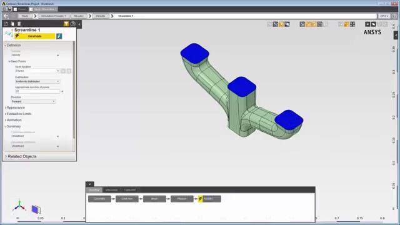Select the Workflow tab in bottom panel
This screenshot has height=225, width=400.
click(94, 190)
